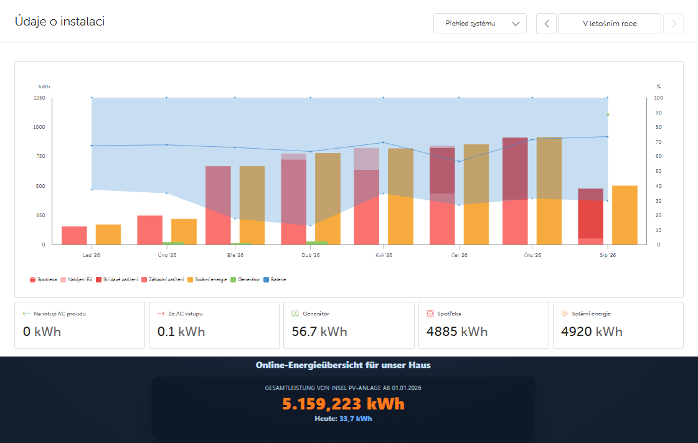Hide the Generátor series in legend
This screenshot has width=698, height=443.
pyautogui.click(x=245, y=280)
